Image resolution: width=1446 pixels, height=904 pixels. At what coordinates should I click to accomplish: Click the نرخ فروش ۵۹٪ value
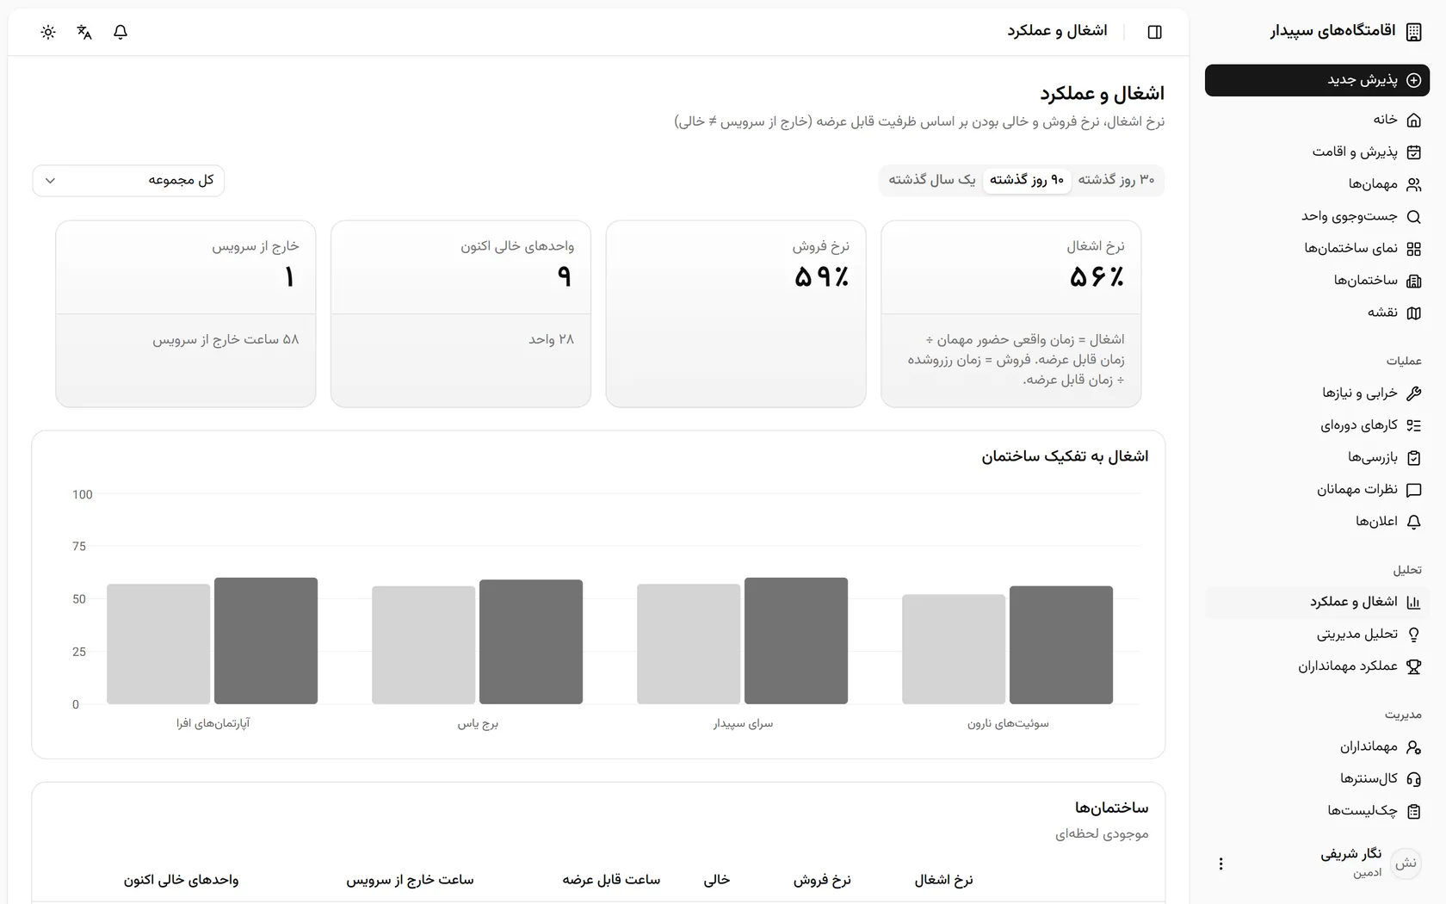click(821, 277)
